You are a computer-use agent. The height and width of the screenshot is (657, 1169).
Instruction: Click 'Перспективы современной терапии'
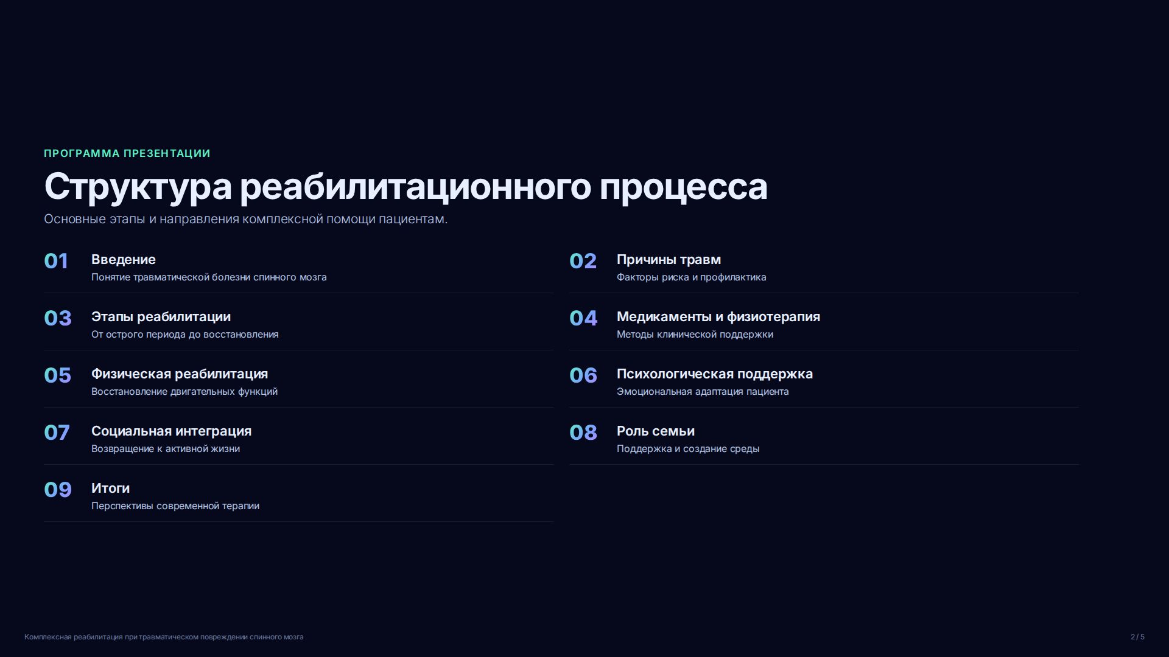point(175,506)
